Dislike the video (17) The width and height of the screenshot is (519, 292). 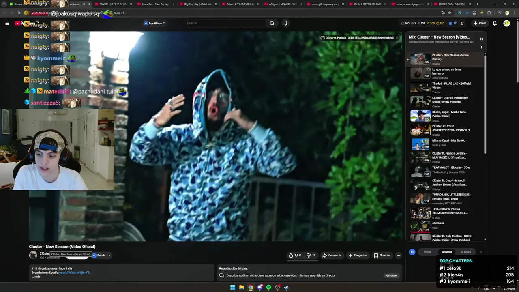(311, 255)
